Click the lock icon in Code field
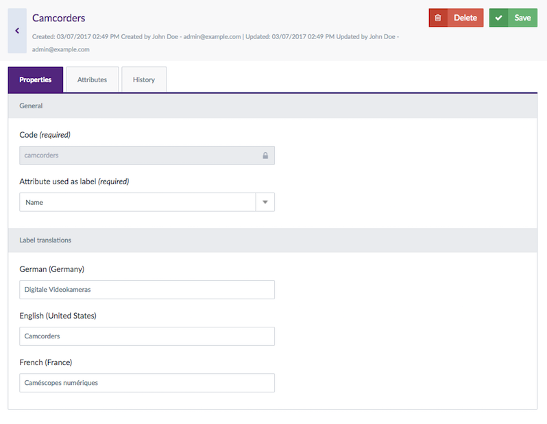Screen dimensions: 547x424 tap(265, 155)
